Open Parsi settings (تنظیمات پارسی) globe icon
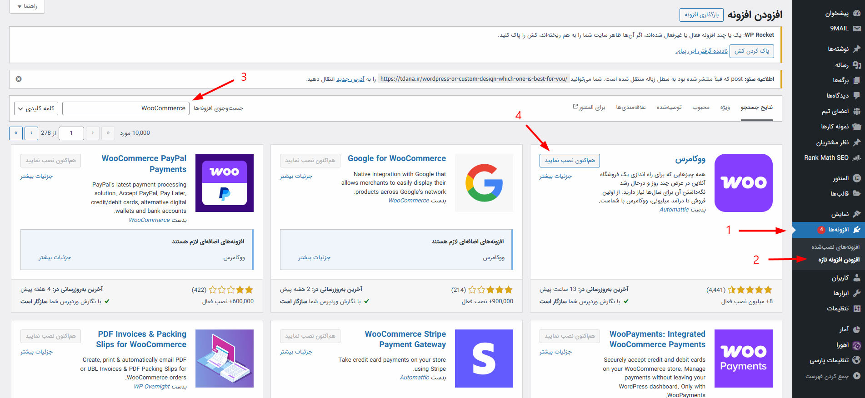The height and width of the screenshot is (398, 865). (856, 360)
